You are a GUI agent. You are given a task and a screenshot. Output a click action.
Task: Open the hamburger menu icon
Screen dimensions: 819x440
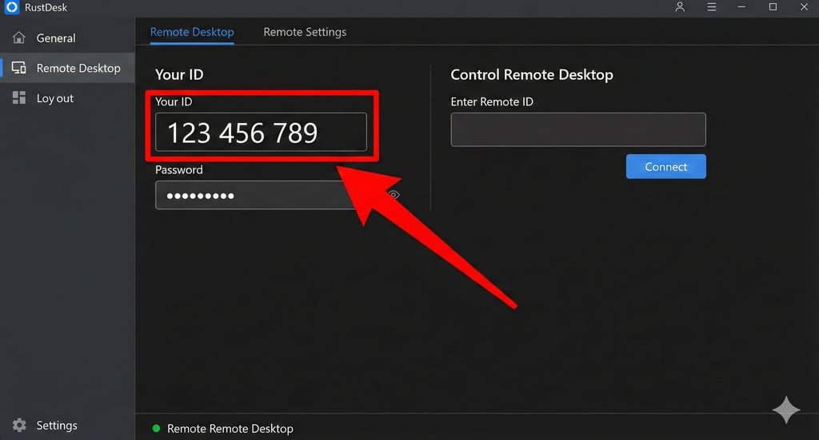point(711,6)
